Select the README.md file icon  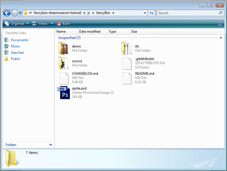pos(127,78)
